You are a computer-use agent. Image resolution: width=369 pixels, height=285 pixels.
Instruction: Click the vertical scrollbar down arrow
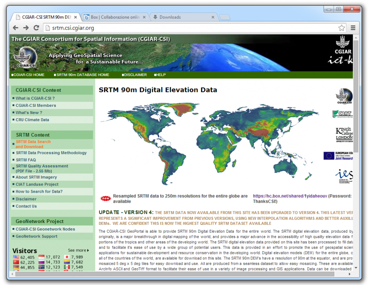(356, 268)
